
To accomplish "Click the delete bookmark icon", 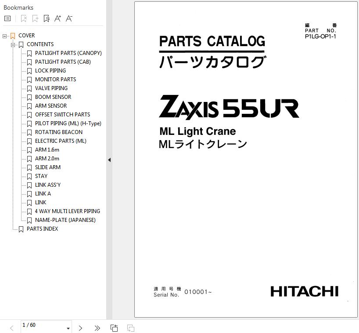I will (24, 18).
